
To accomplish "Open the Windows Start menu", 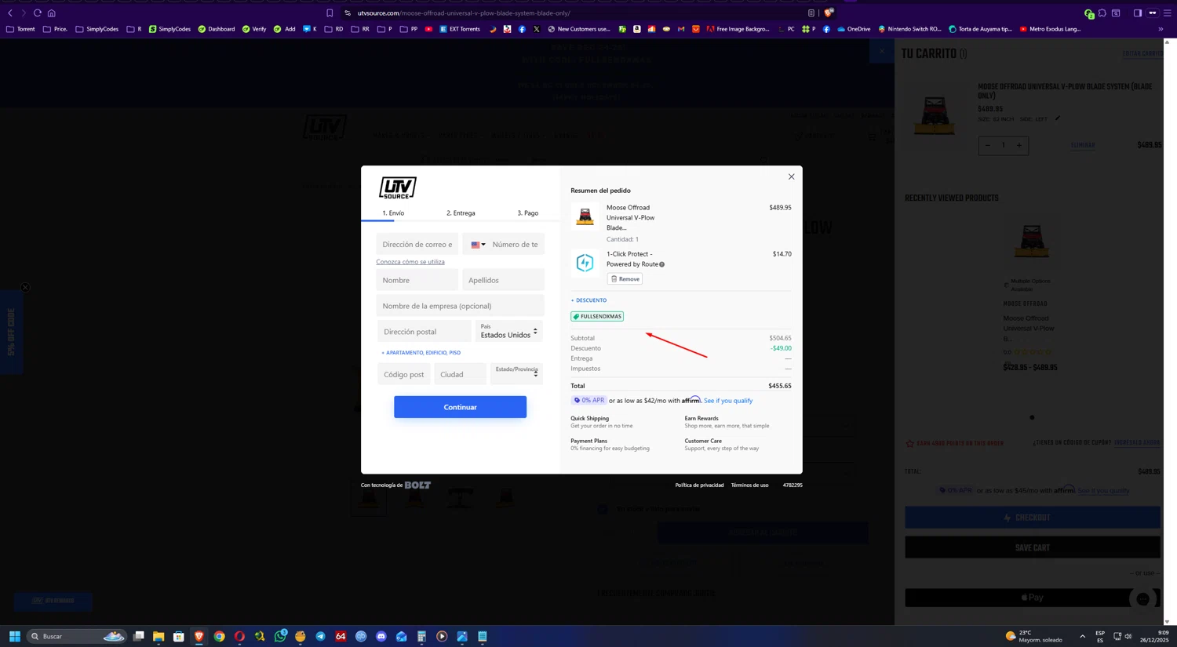I will coord(14,636).
